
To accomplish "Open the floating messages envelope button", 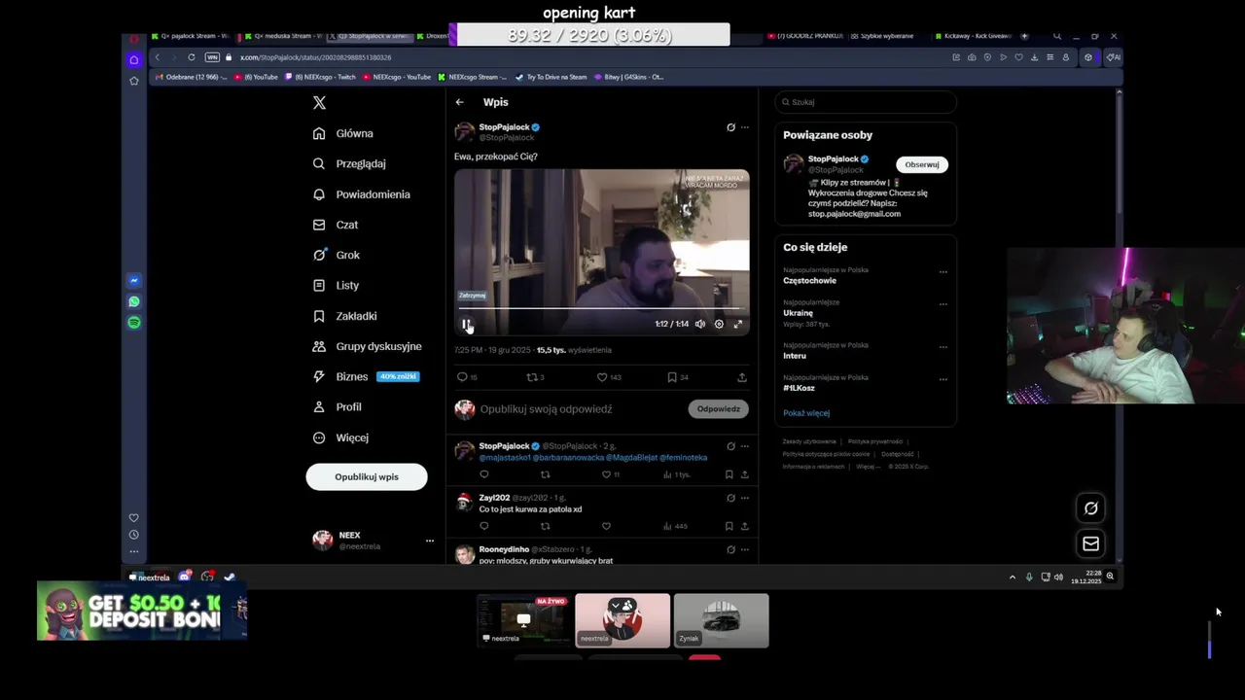I will [x=1090, y=544].
